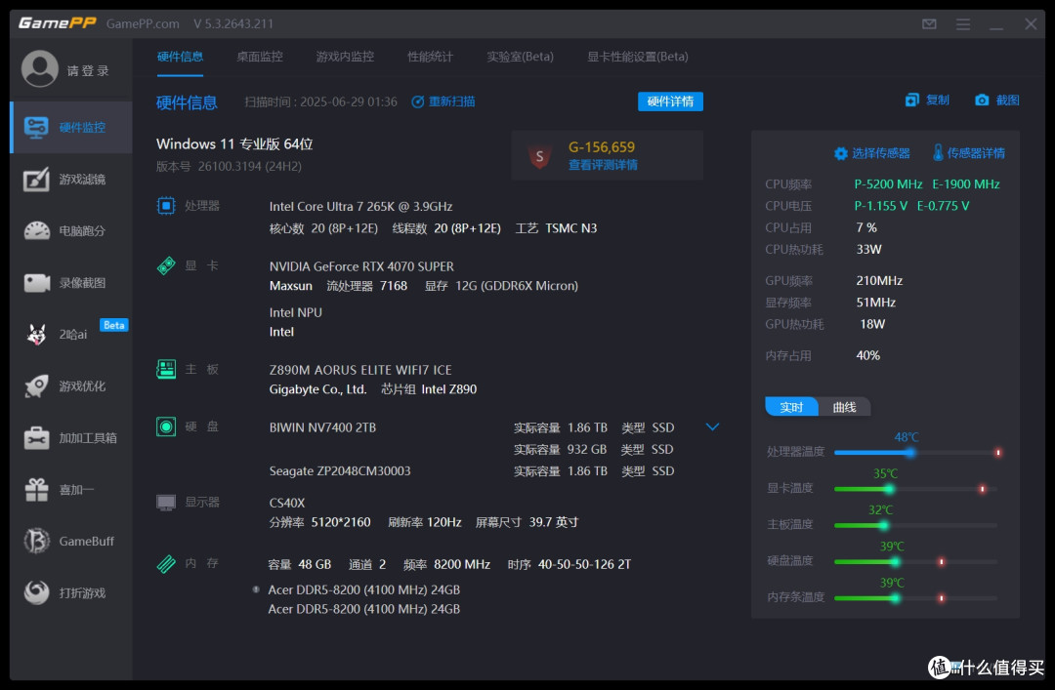Image resolution: width=1055 pixels, height=690 pixels.
Task: Click P-5200 MHz CPU frequency value
Action: (888, 184)
